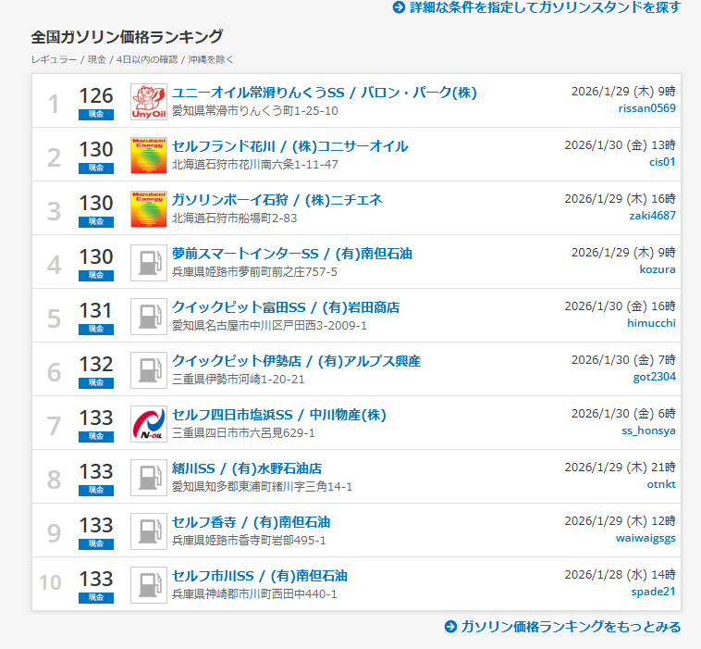Click address 三重県伊勢市河崎1-20-21
The image size is (701, 649).
point(239,379)
